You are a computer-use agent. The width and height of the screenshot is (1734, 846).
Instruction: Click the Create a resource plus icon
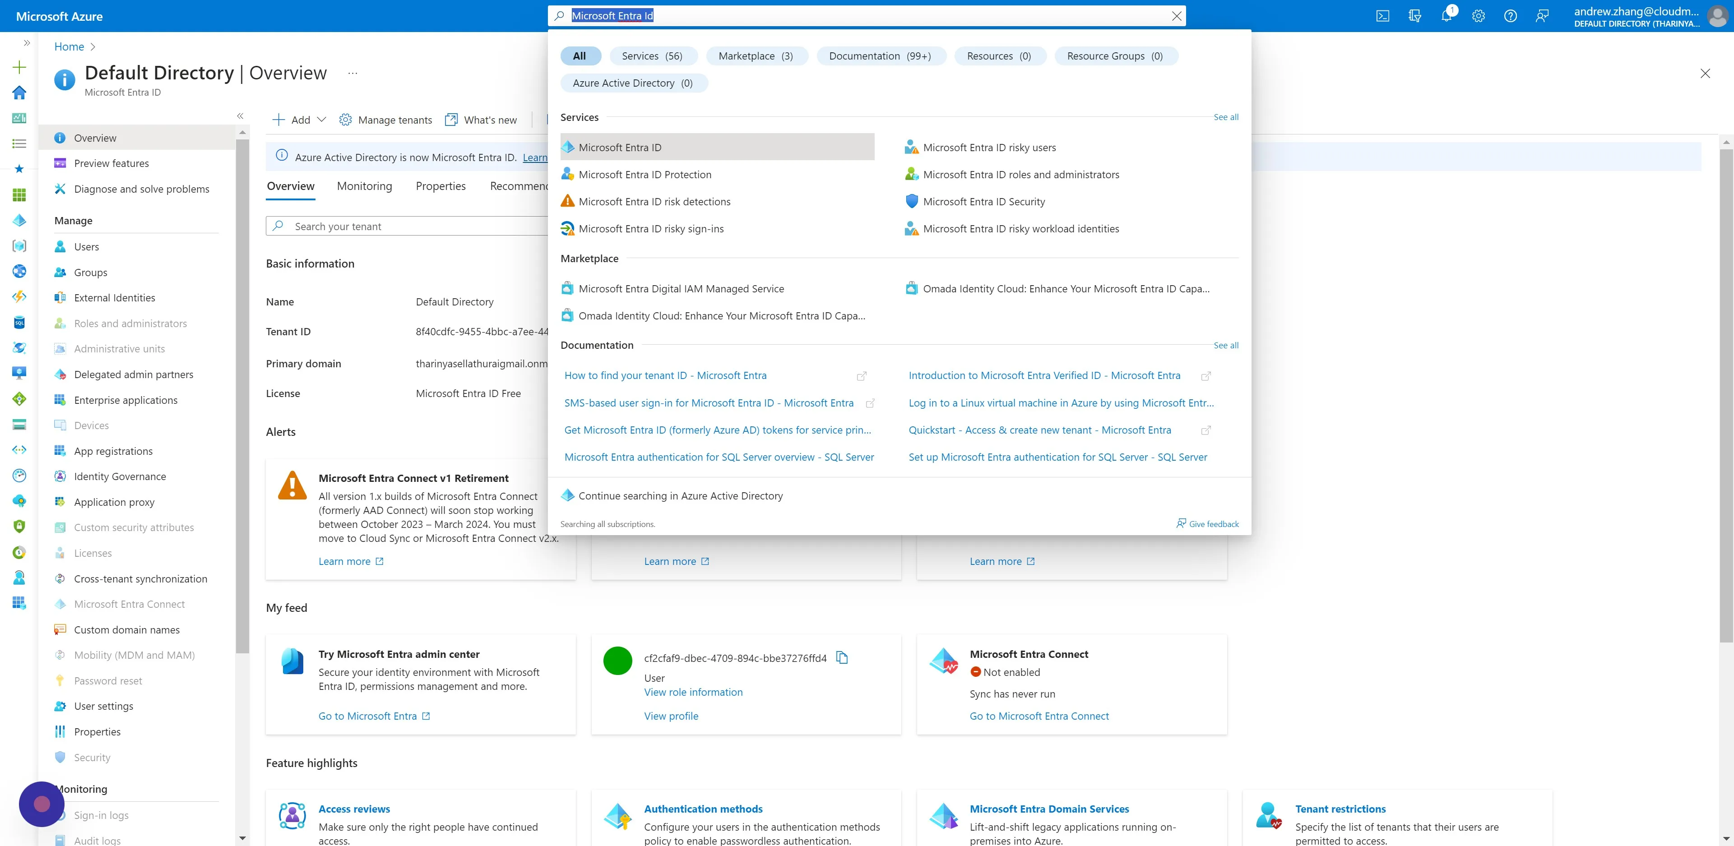[x=19, y=67]
